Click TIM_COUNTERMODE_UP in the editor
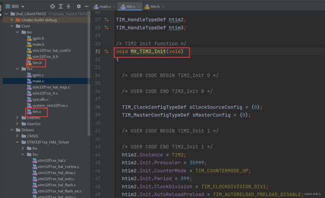Screen dimensions: 325x198 222,170
